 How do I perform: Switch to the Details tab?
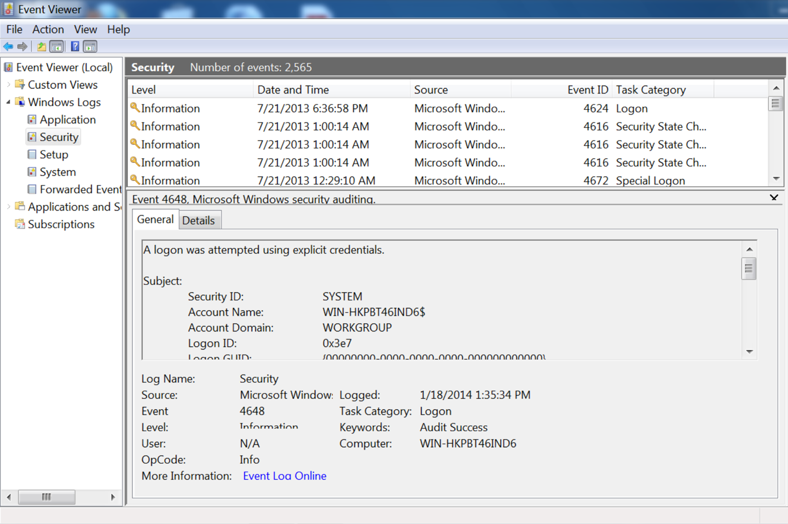coord(198,220)
